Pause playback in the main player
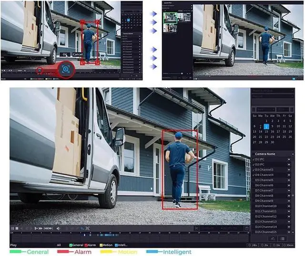The height and width of the screenshot is (256, 305). (13, 228)
